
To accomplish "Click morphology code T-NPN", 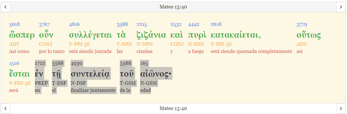I will coord(124,44).
